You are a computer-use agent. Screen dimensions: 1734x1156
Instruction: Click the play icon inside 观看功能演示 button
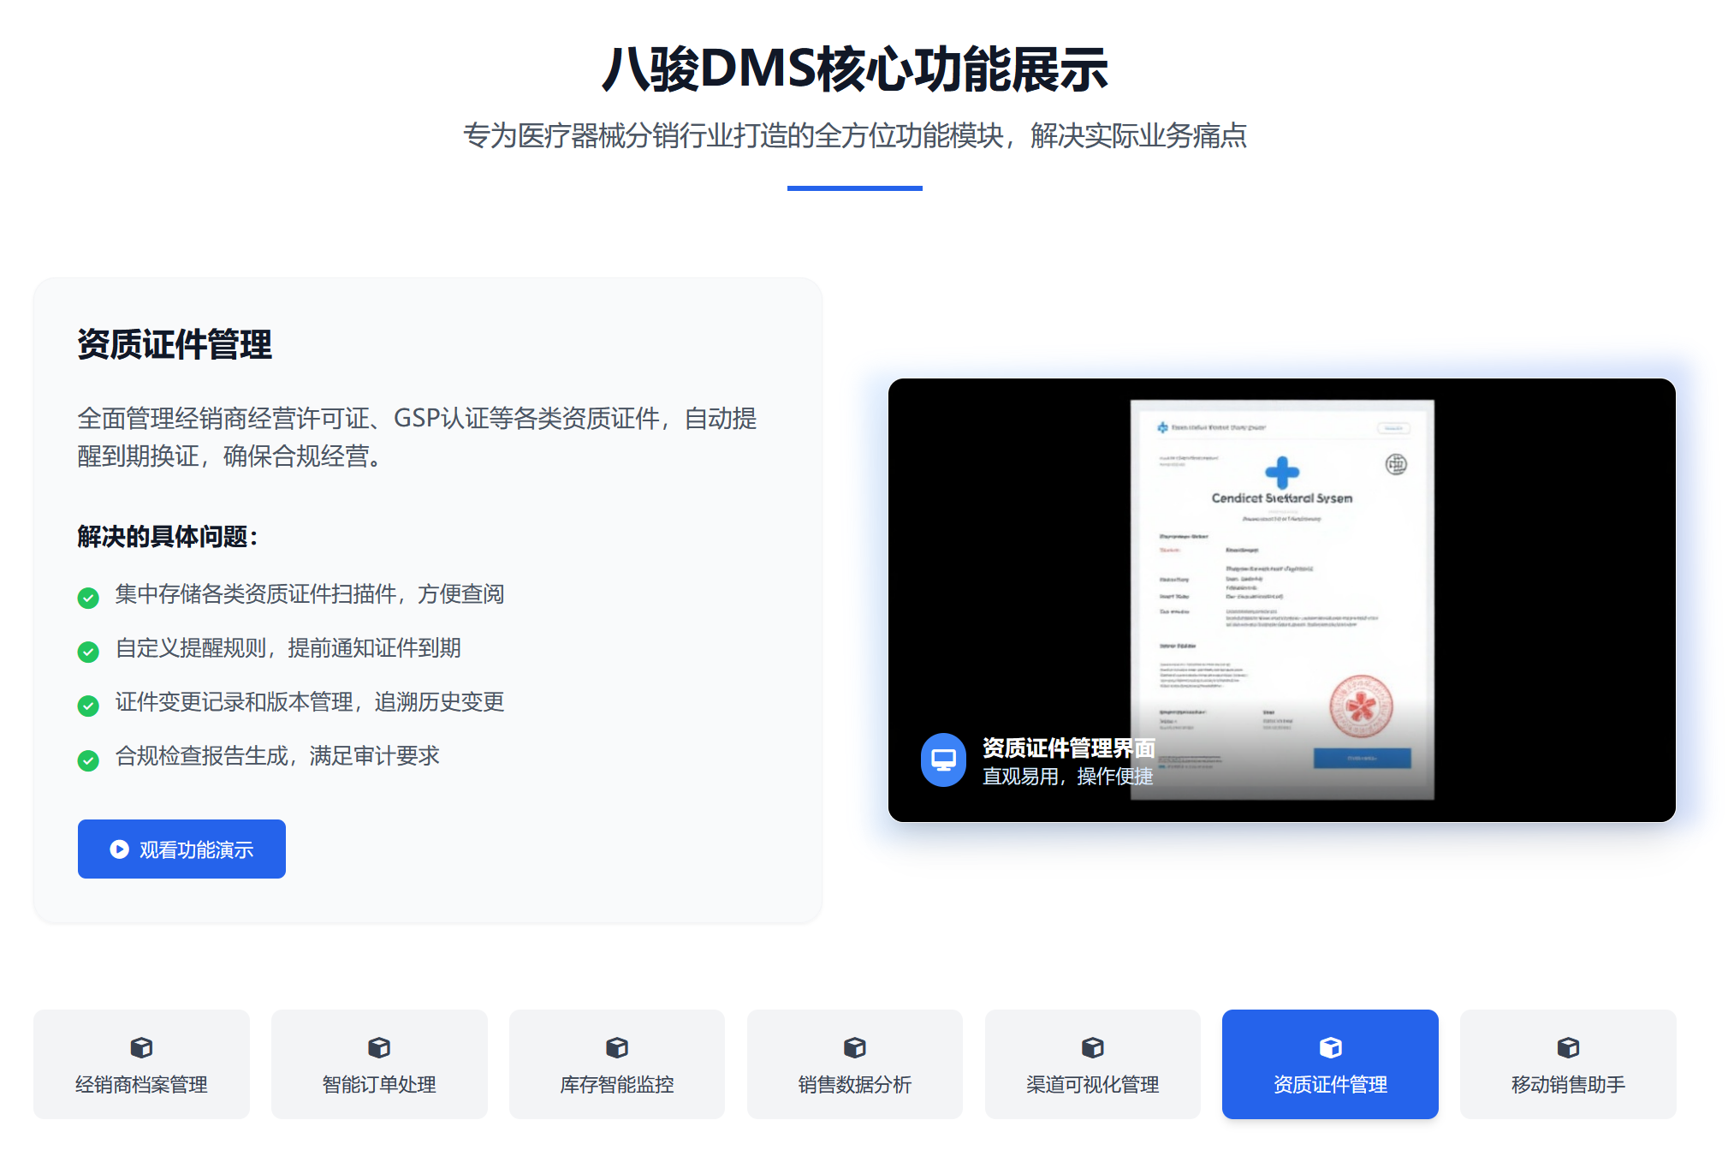(x=118, y=849)
